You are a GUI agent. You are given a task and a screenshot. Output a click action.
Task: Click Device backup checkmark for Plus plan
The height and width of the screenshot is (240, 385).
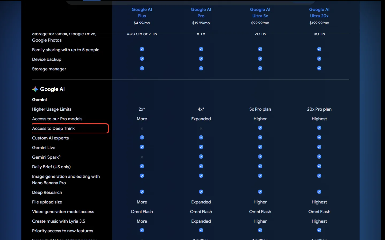tap(142, 59)
